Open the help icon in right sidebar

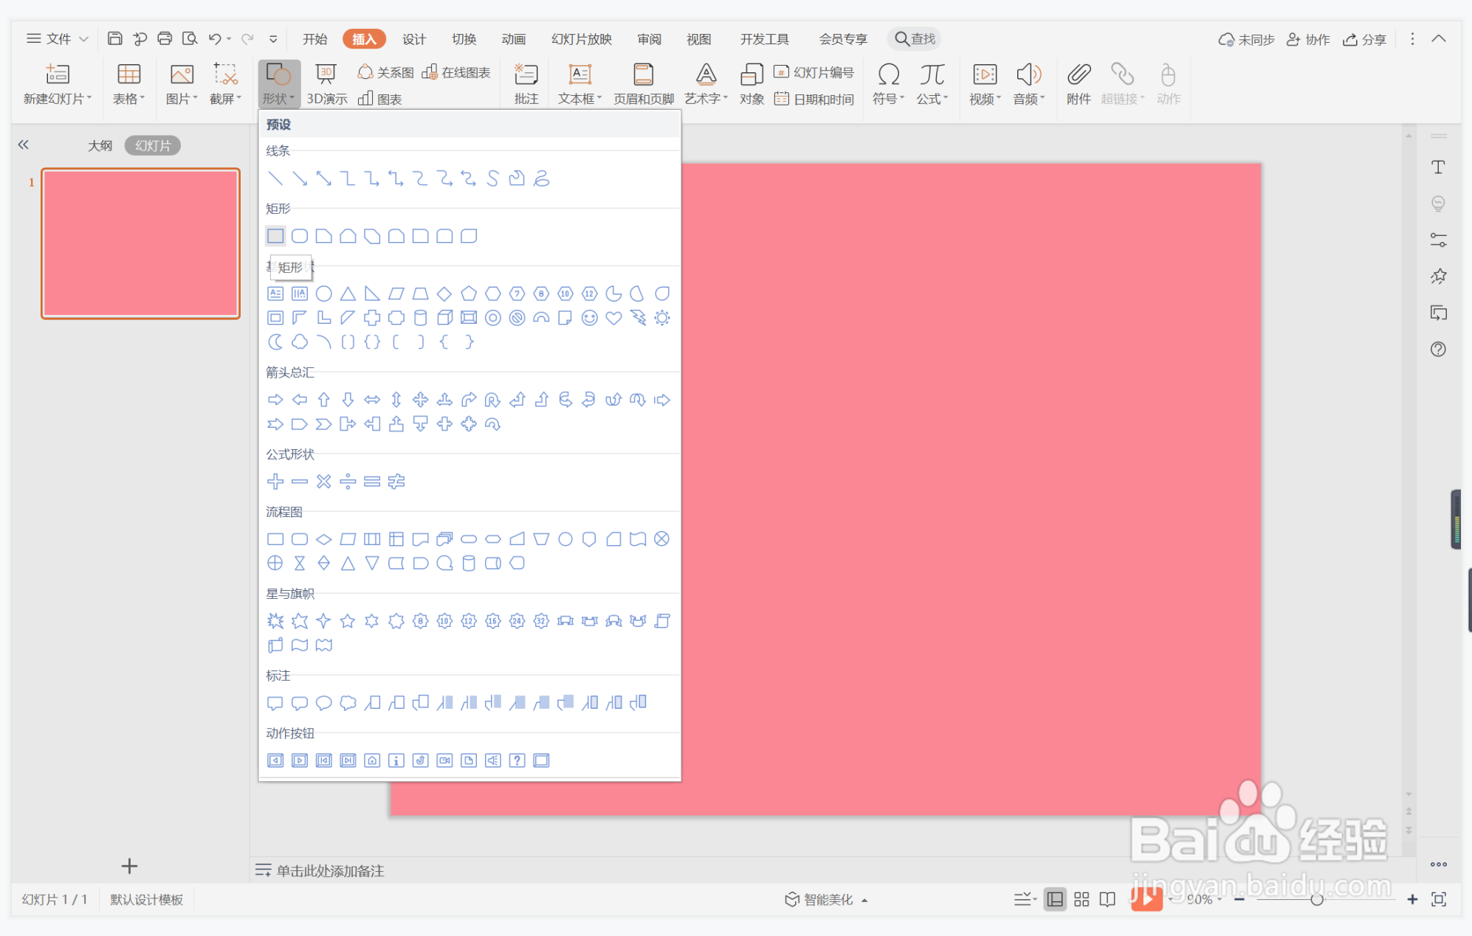click(1438, 349)
